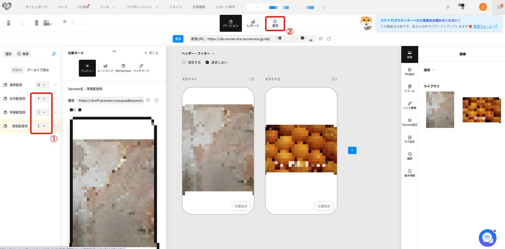Click the 運用 operation icon
The width and height of the screenshot is (505, 249).
275,23
